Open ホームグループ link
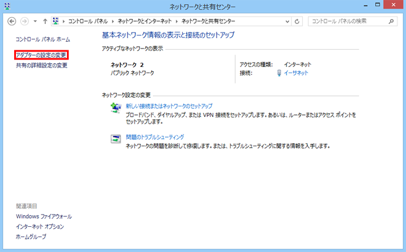406x252 pixels. tap(31, 237)
